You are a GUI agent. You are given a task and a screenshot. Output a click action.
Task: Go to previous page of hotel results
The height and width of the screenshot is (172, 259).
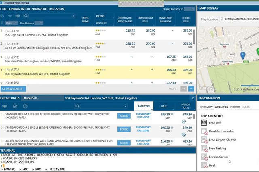(183, 89)
